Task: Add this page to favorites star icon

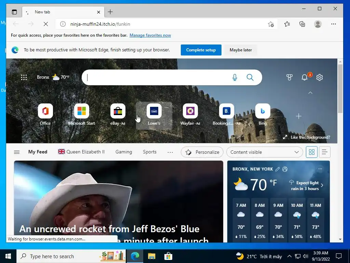Action: tap(271, 24)
